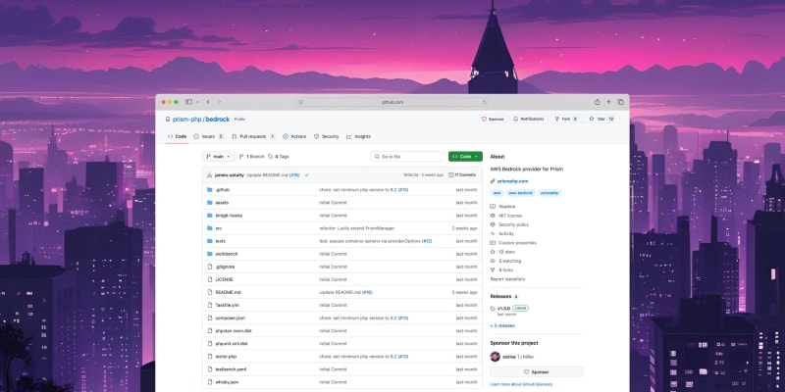Open the src folder
Viewport: 785px width, 392px height.
tap(218, 228)
